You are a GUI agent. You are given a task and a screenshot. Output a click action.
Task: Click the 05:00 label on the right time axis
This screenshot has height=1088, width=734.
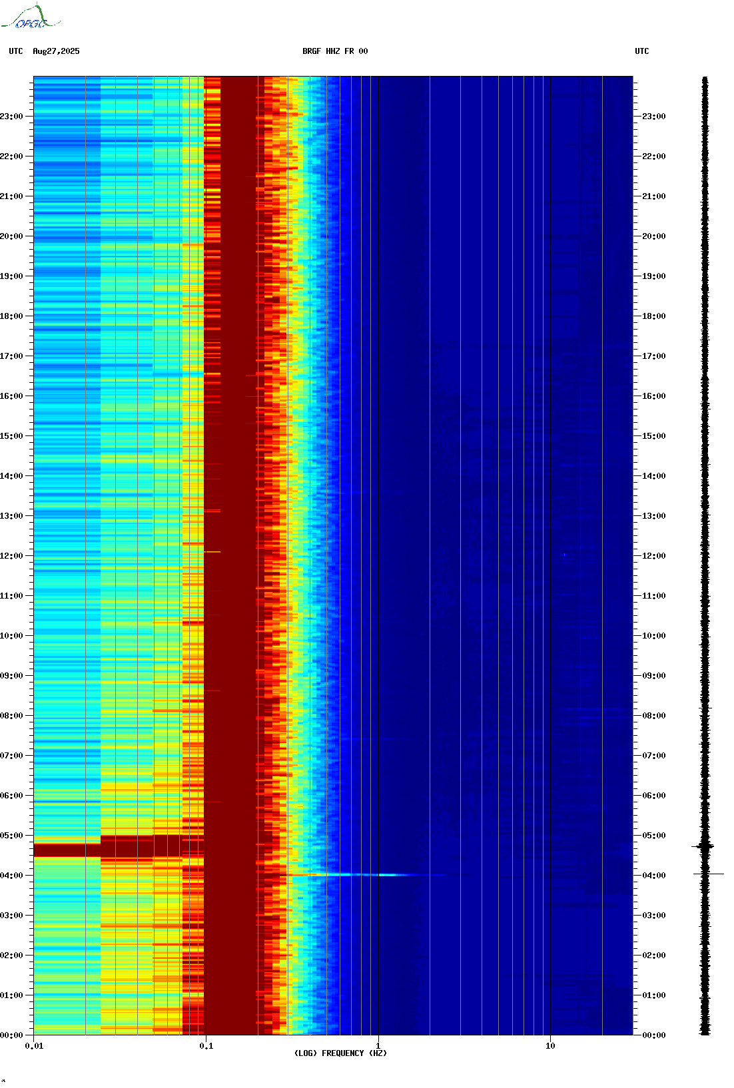click(x=654, y=836)
